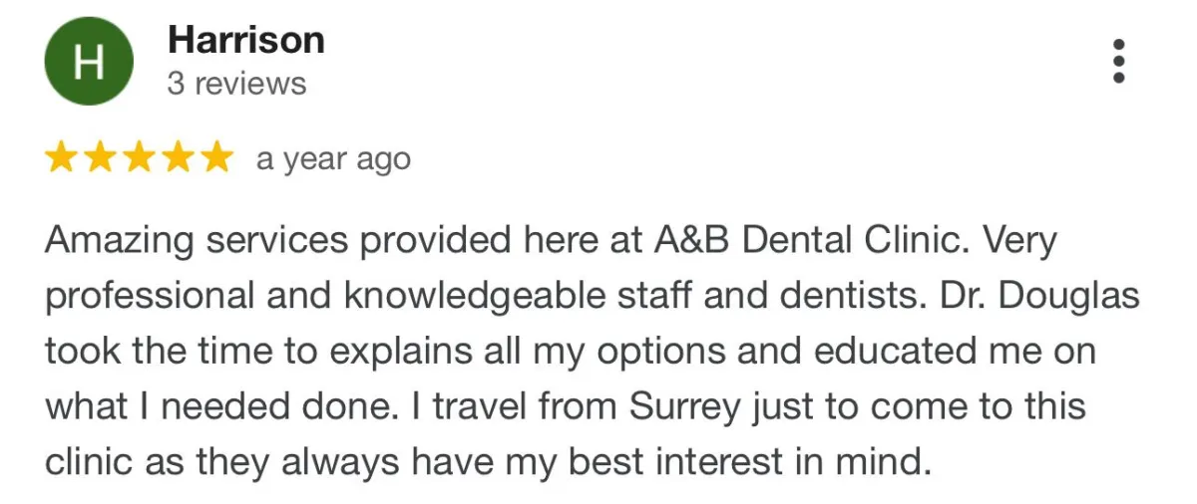Select the fifth yellow rating star
1197x504 pixels.
click(x=213, y=157)
